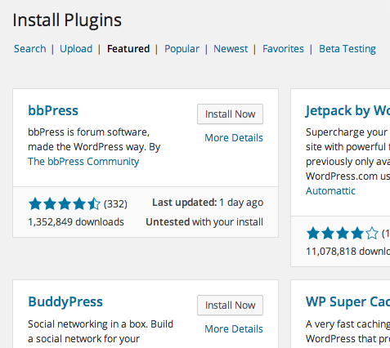Select the Featured tab

128,49
